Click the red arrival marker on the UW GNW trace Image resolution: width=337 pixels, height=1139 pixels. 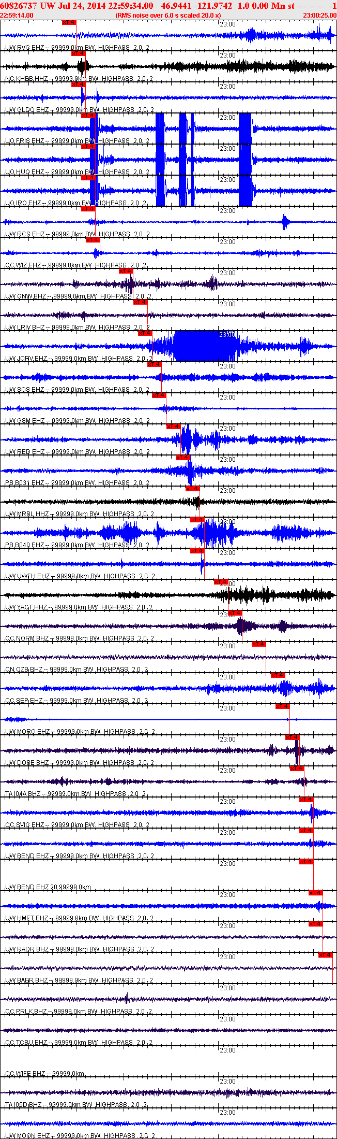point(126,271)
